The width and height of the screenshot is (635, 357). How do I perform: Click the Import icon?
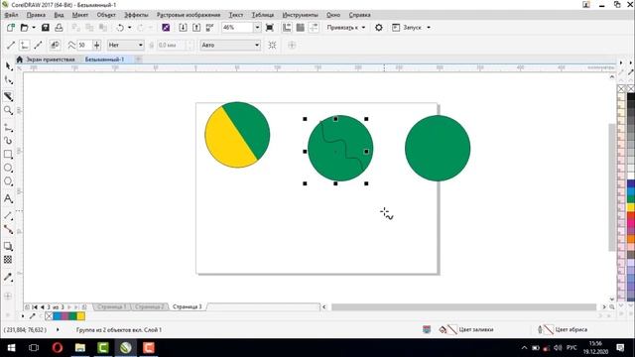coord(183,28)
